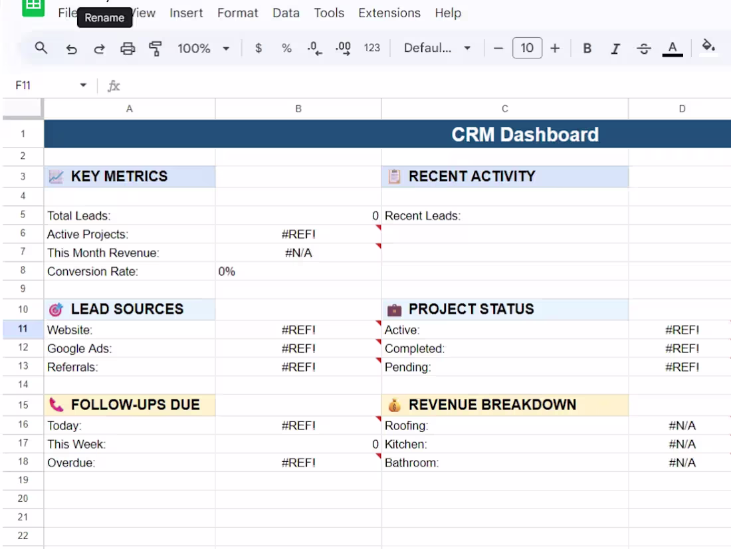The height and width of the screenshot is (549, 731).
Task: Open the zoom level dropdown
Action: coord(203,49)
